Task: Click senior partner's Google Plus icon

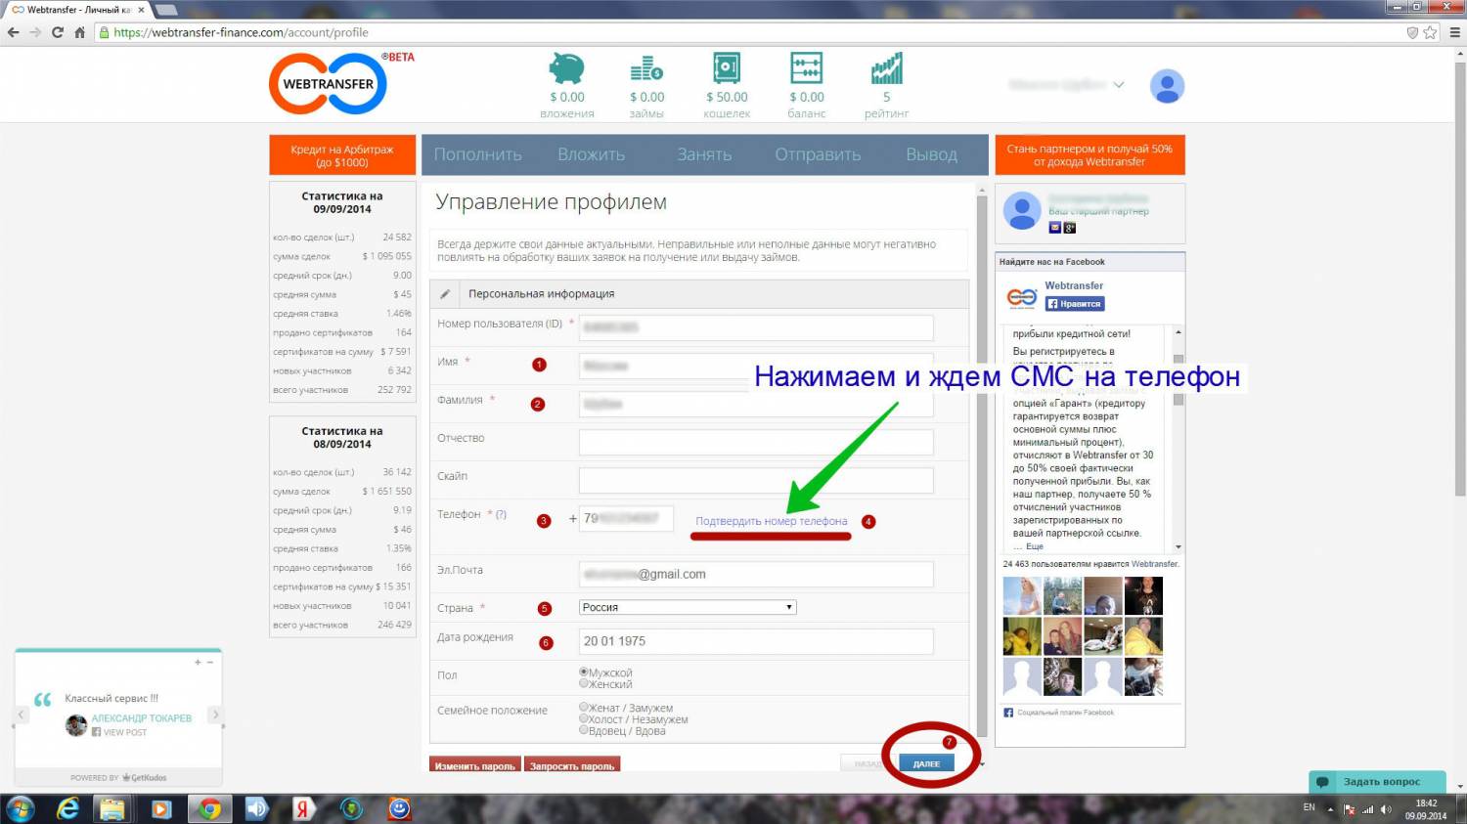Action: pyautogui.click(x=1070, y=228)
